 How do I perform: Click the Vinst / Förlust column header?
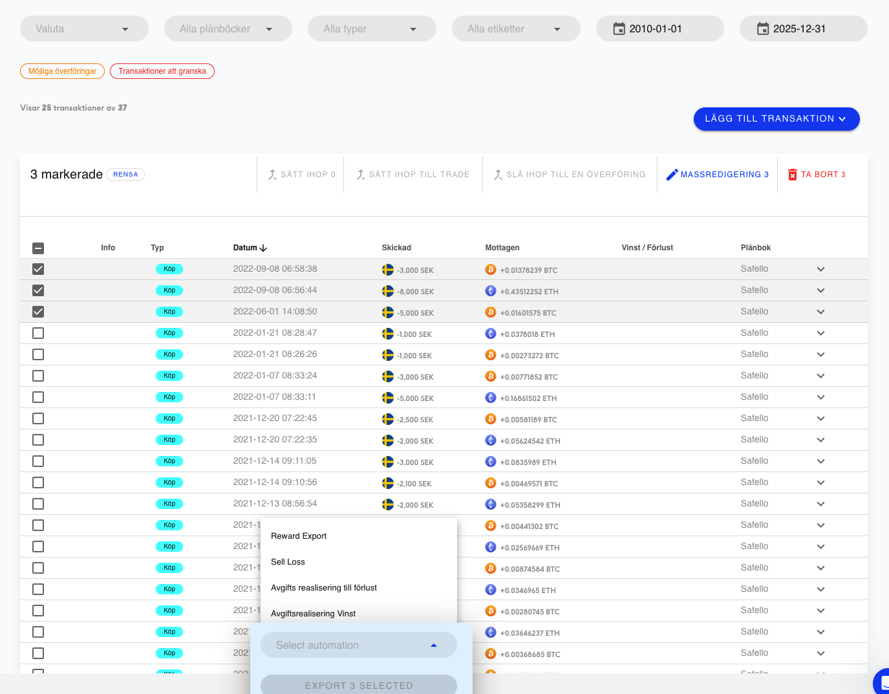tap(647, 248)
